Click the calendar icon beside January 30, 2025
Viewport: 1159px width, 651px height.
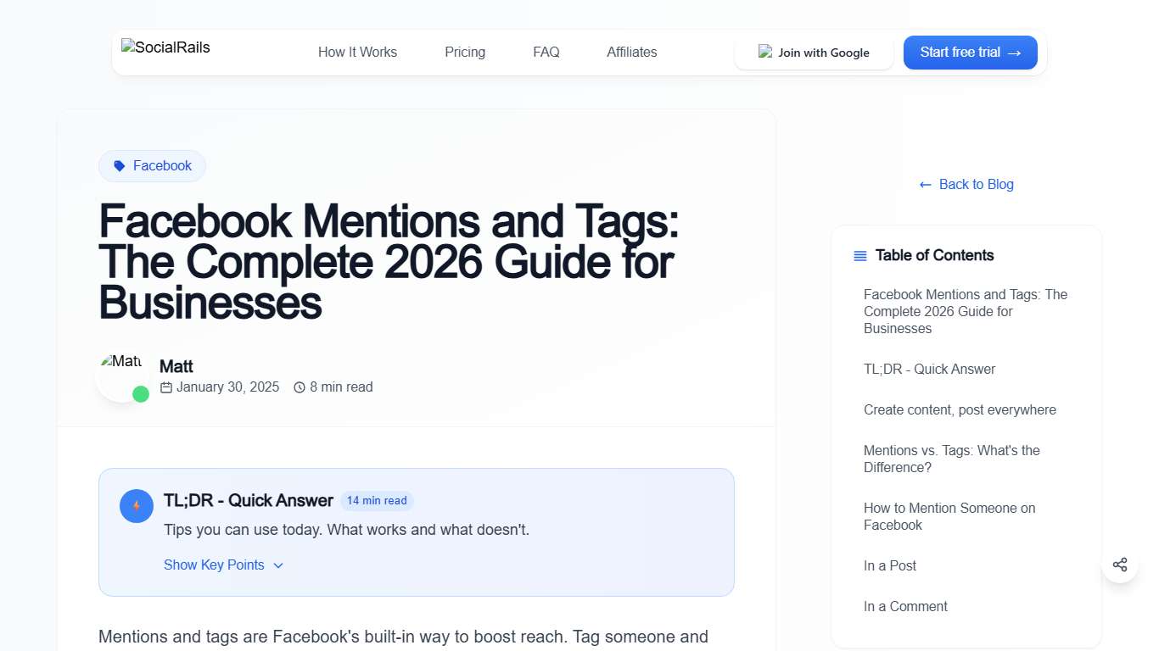coord(165,387)
